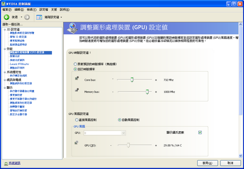Select the highlighted GPU 設定值 item in the tree
Viewport: 244px width, 169px height.
click(31, 53)
